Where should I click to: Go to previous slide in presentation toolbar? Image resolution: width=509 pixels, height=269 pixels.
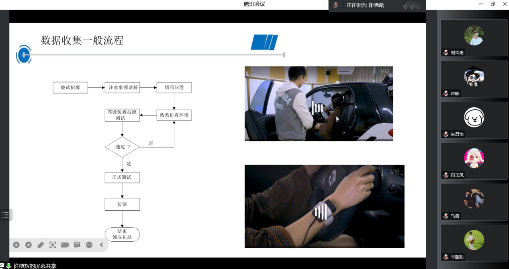[x=16, y=245]
